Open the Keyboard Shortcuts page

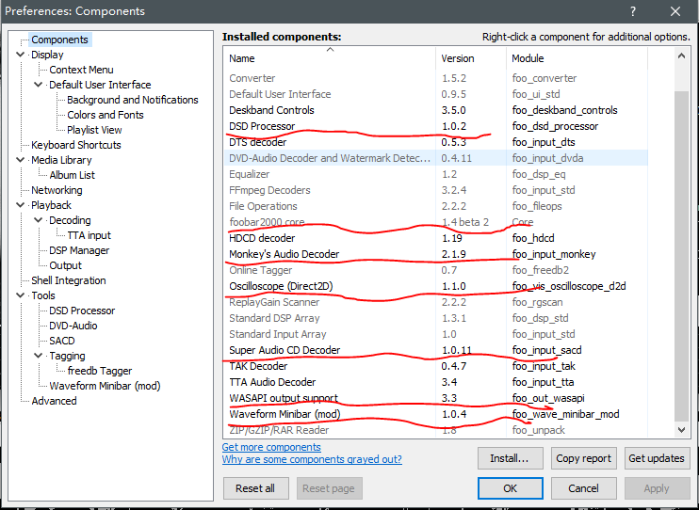(75, 145)
